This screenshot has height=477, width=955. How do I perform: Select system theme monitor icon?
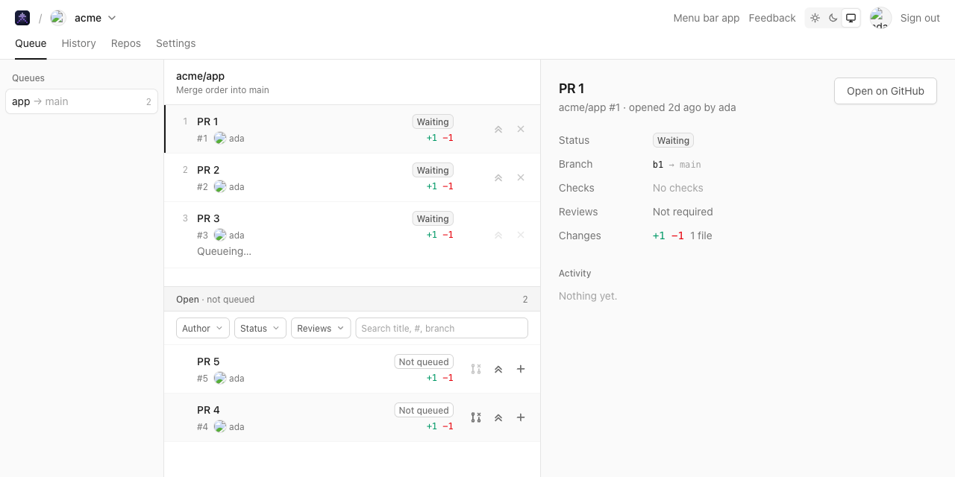(851, 18)
